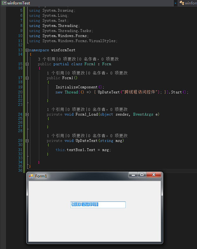Click the Form1 window application icon

[31, 176]
